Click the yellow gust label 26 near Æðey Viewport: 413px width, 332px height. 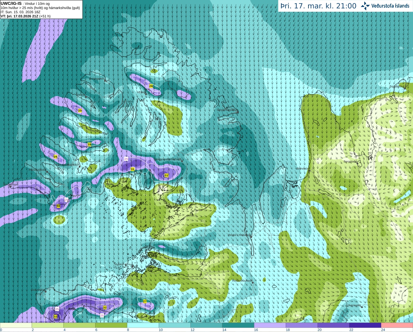pyautogui.click(x=151, y=86)
